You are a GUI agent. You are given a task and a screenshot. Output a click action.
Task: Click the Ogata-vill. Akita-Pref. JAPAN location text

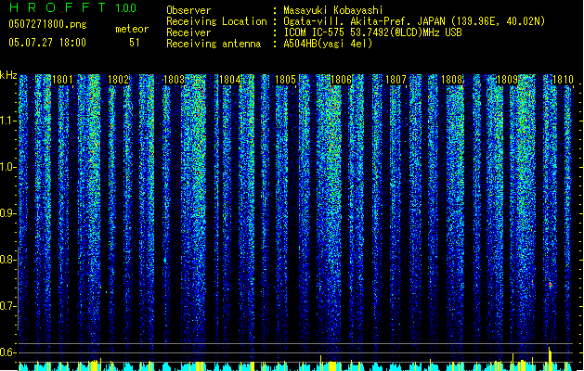pos(414,21)
